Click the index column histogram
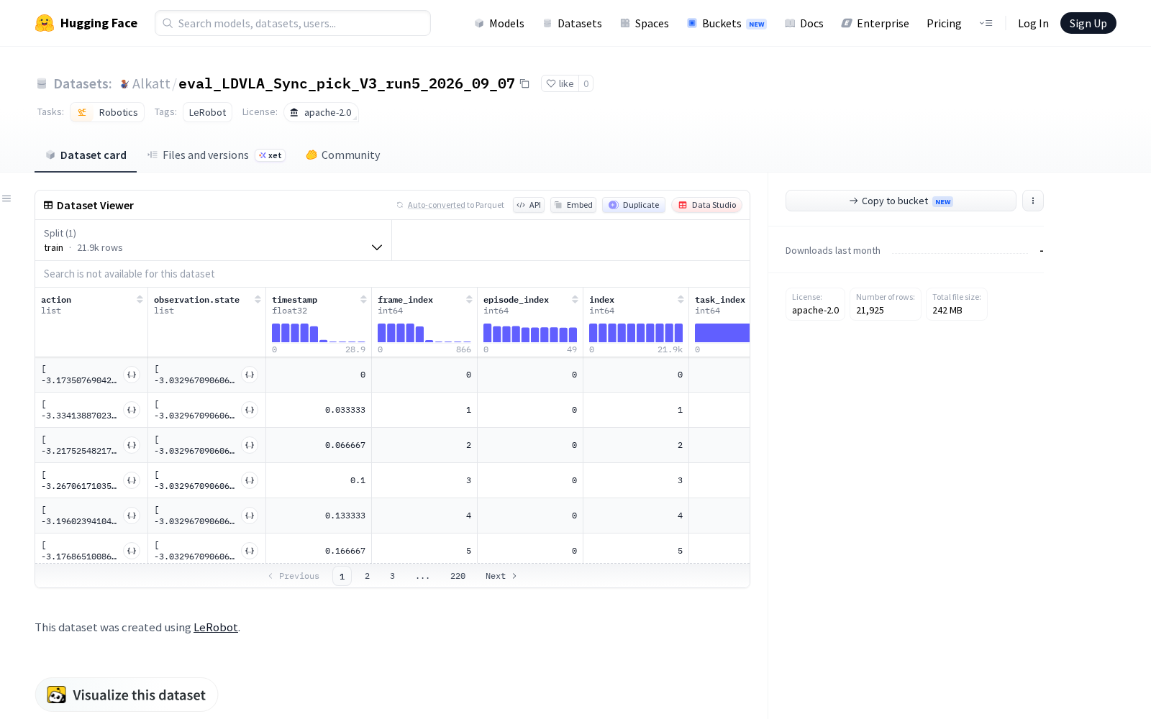 click(636, 333)
